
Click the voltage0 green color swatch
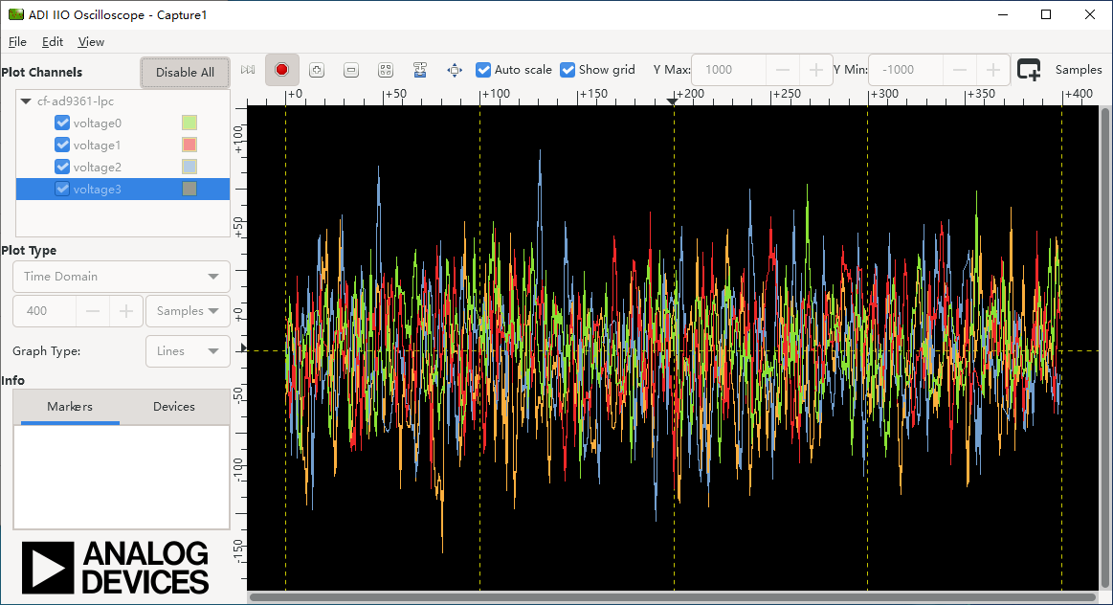pyautogui.click(x=189, y=123)
